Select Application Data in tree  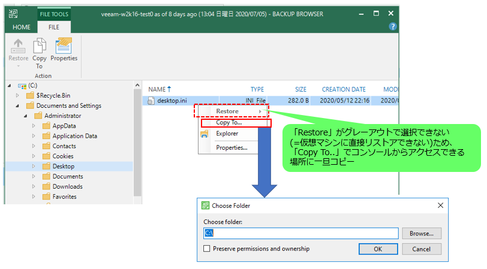(75, 136)
